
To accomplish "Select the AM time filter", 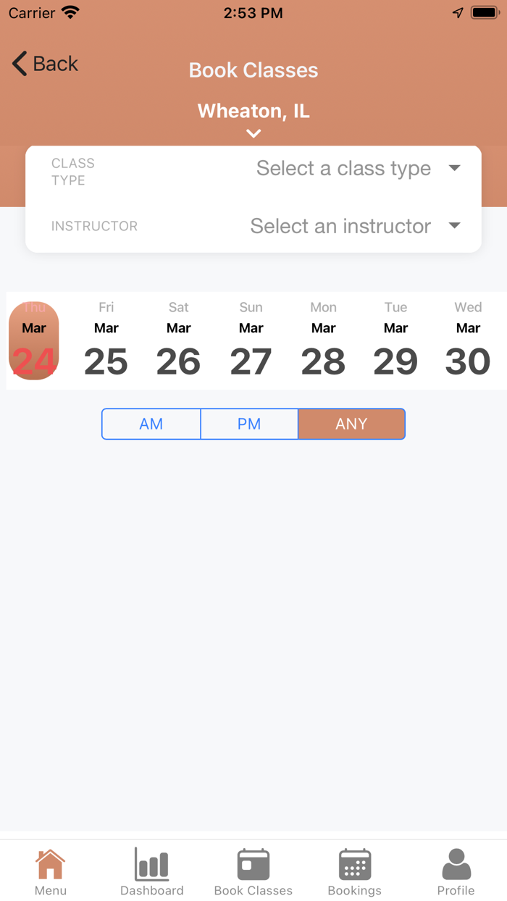I will tap(151, 424).
